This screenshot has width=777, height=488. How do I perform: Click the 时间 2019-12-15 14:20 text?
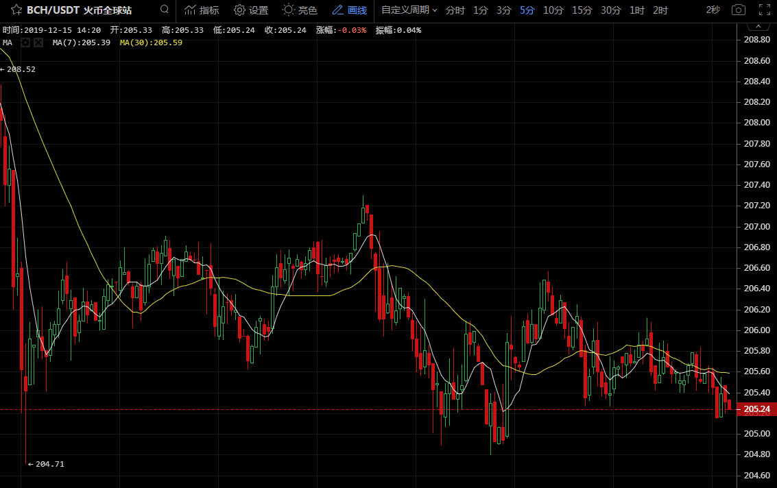[51, 30]
